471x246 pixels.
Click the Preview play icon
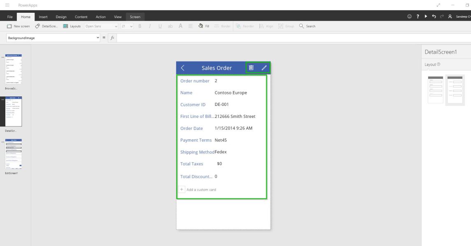click(x=426, y=16)
